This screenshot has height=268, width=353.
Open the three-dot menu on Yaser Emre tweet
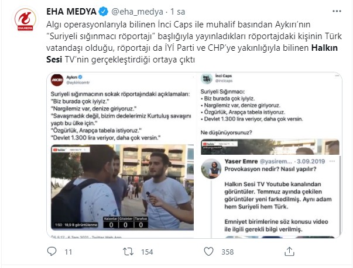(x=332, y=161)
